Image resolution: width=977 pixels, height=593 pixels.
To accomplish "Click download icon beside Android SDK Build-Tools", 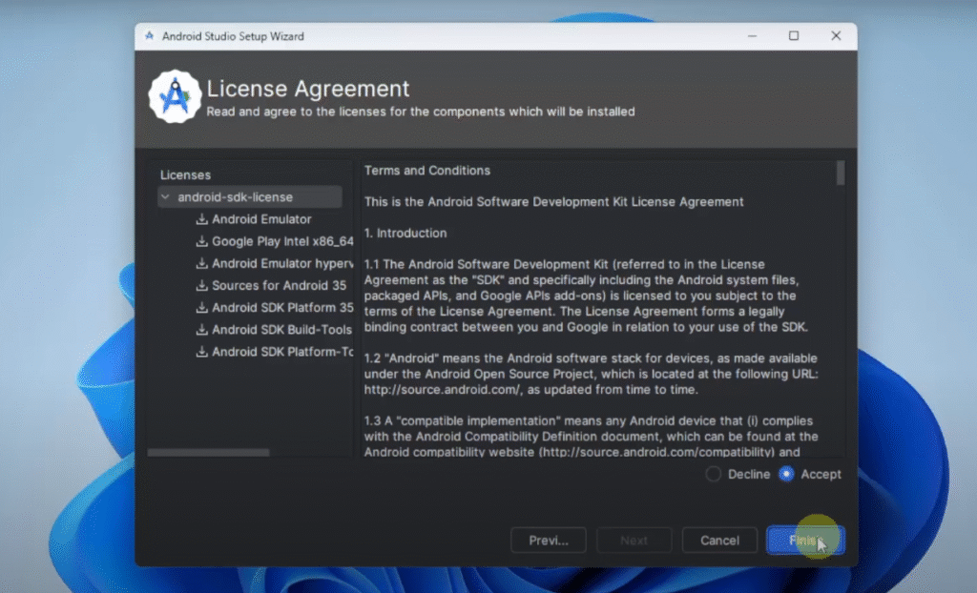I will point(201,330).
